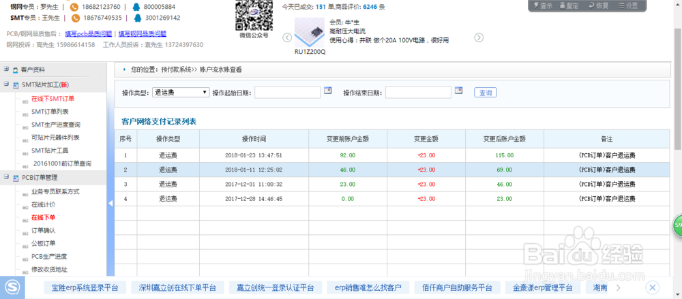Open SMT订单列表 in the sidebar
Screen dimensions: 682x299
50,112
